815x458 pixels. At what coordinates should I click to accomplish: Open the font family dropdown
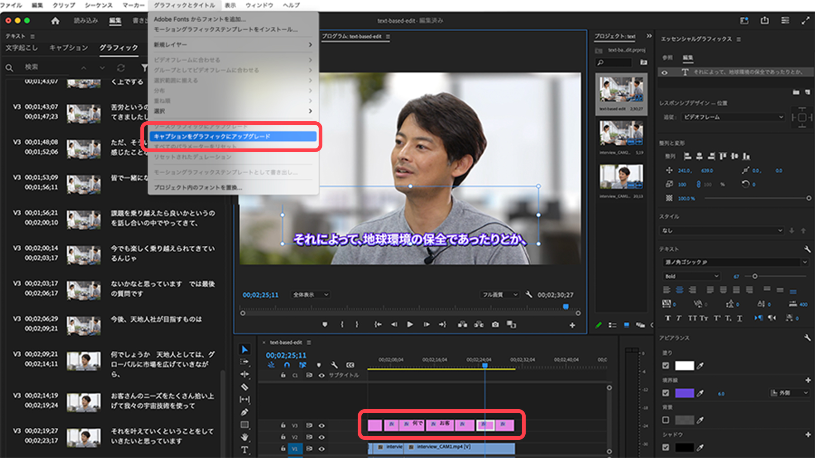click(736, 262)
